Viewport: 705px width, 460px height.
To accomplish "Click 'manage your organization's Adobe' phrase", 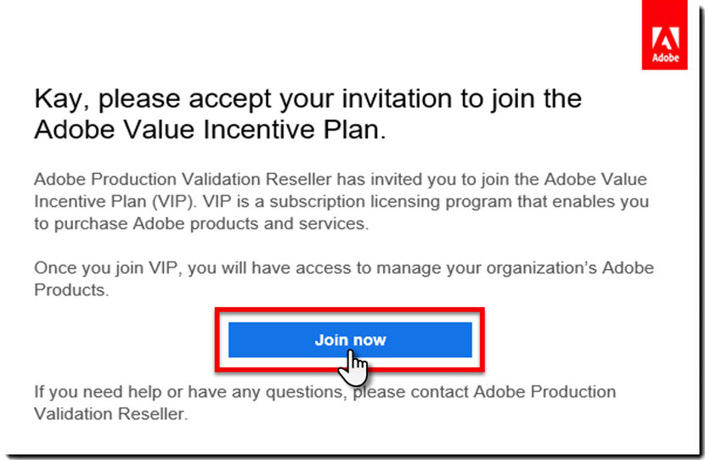I will [x=516, y=267].
